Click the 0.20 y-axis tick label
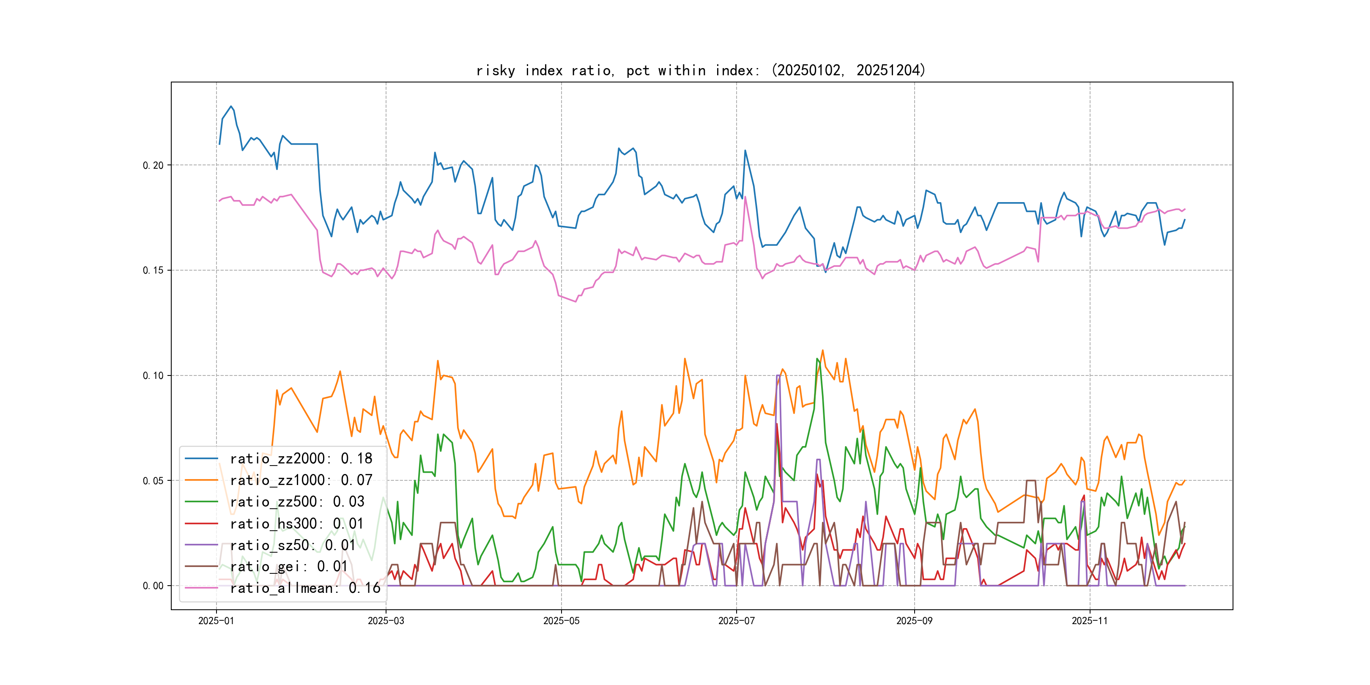Viewport: 1370px width, 685px height. coord(153,165)
